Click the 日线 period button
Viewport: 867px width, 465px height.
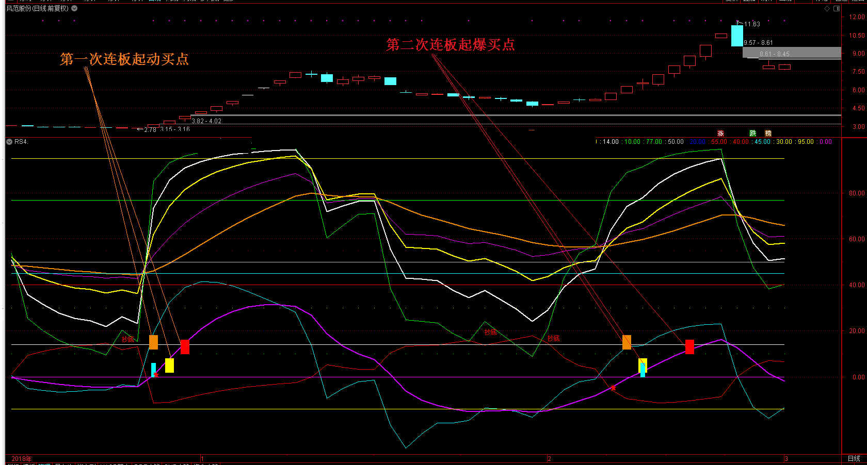click(854, 458)
